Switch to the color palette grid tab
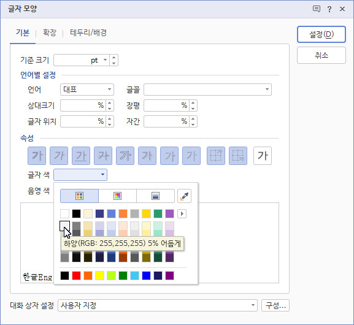The image size is (354, 325). tap(80, 196)
